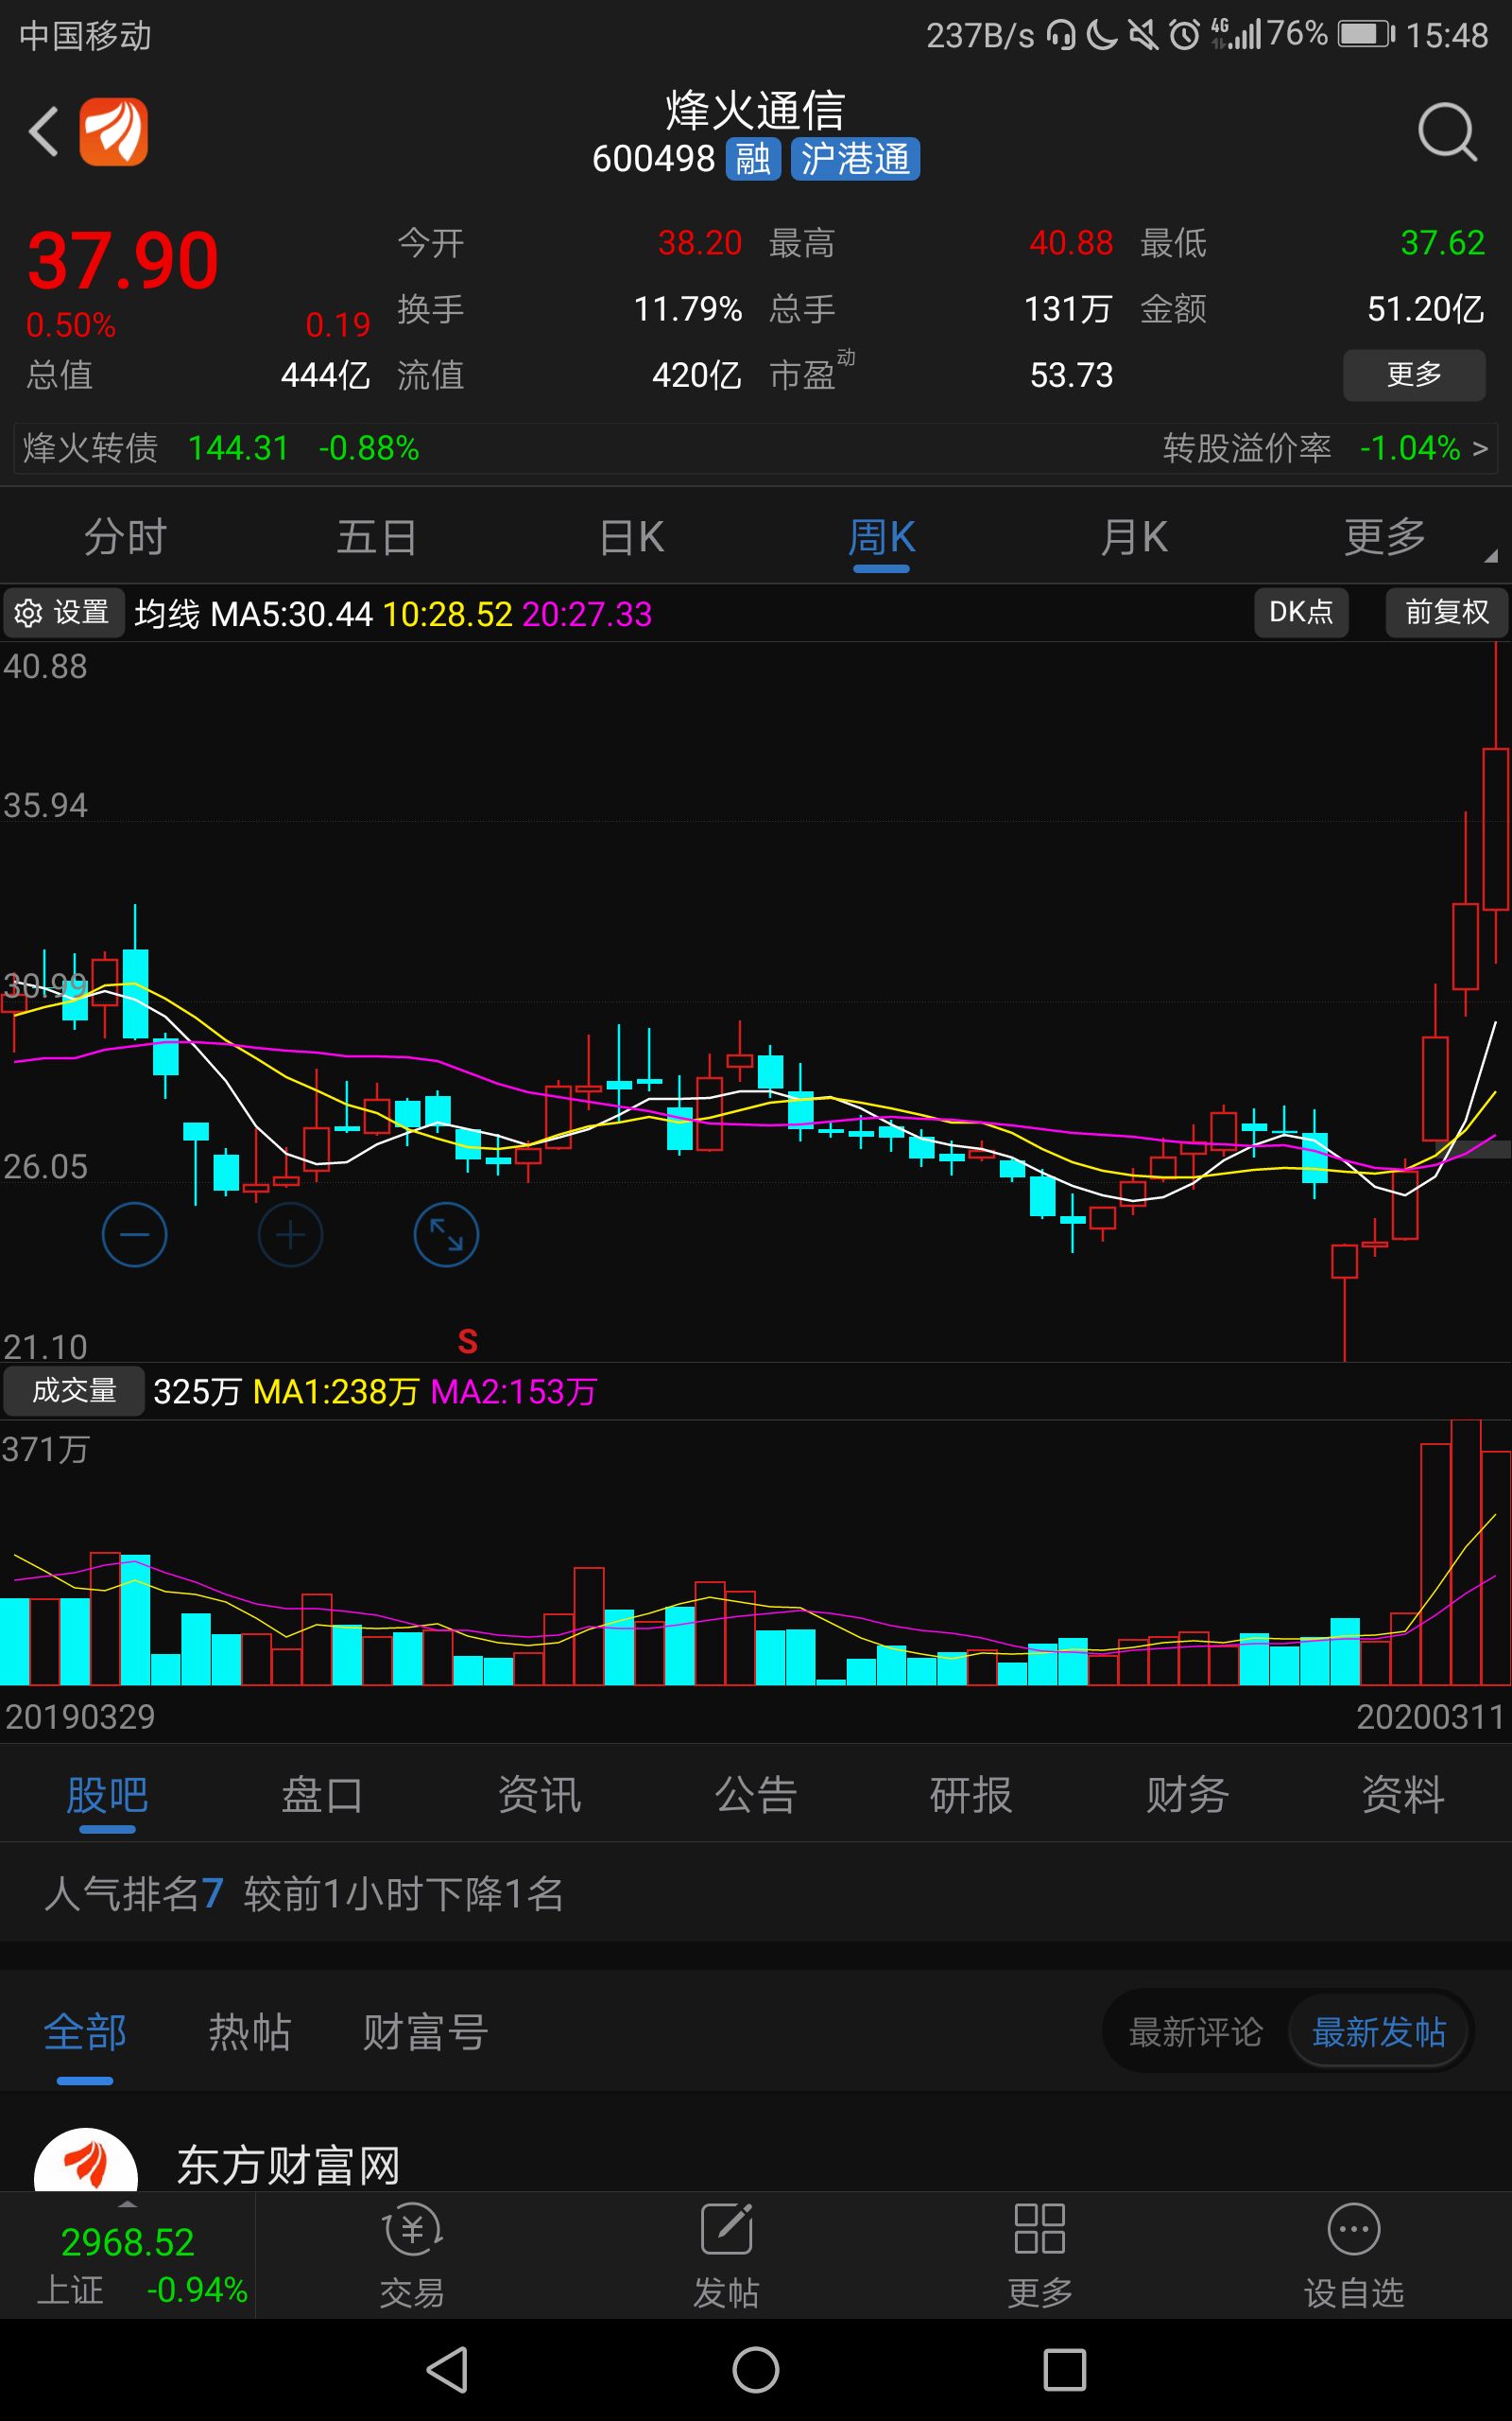Switch to 分时 chart tab

125,537
